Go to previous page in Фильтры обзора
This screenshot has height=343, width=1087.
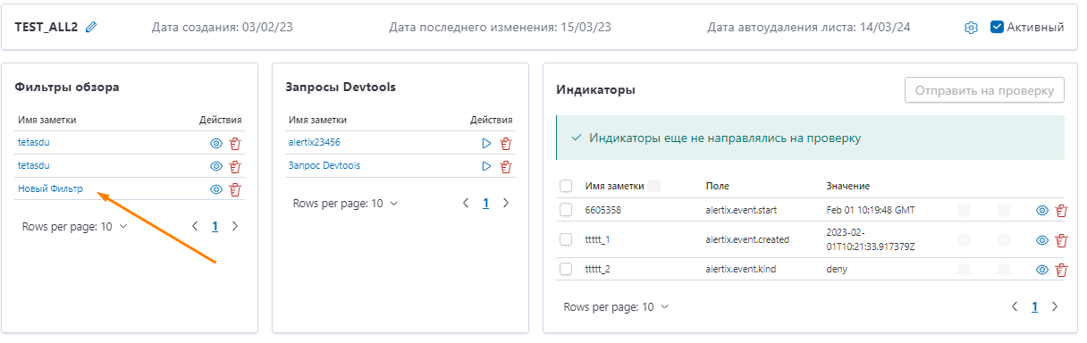(x=195, y=227)
